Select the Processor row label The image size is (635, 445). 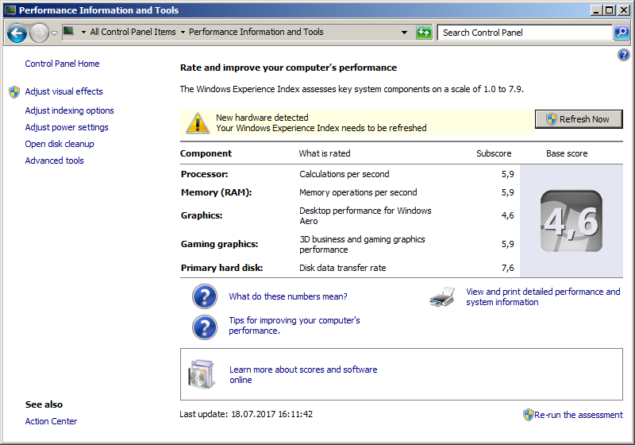point(205,174)
